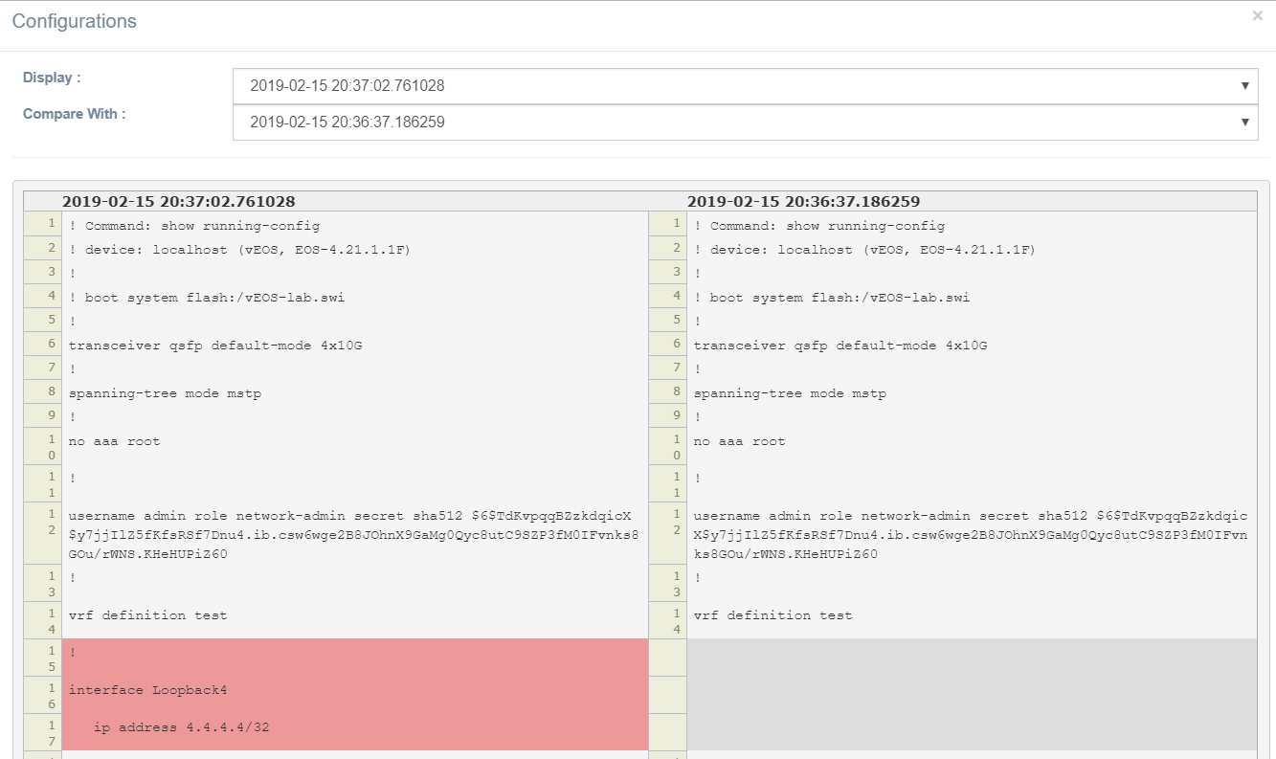The image size is (1276, 759).
Task: Click right pane transceiver qsfp default-mode line
Action: pyautogui.click(x=840, y=346)
